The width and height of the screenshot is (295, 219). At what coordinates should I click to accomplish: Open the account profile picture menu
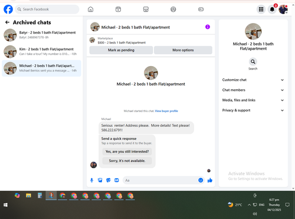click(283, 9)
